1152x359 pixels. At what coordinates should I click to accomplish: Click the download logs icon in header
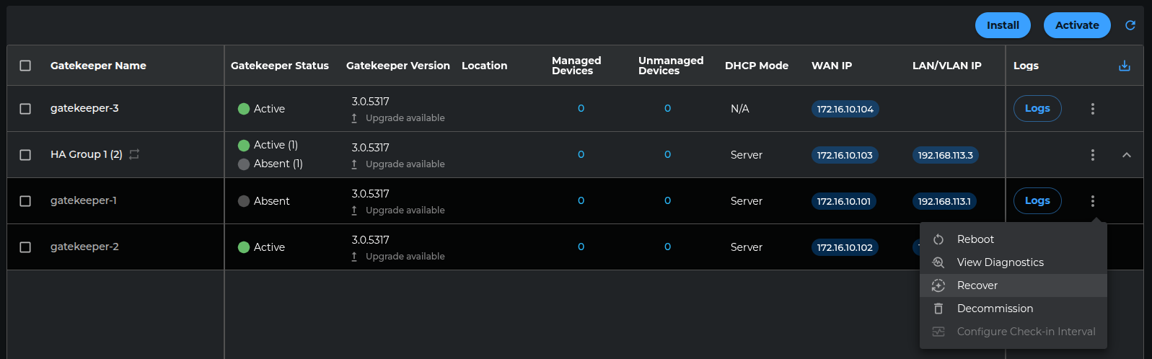point(1124,66)
